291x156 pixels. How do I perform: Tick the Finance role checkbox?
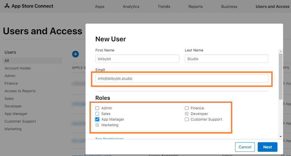coord(187,108)
